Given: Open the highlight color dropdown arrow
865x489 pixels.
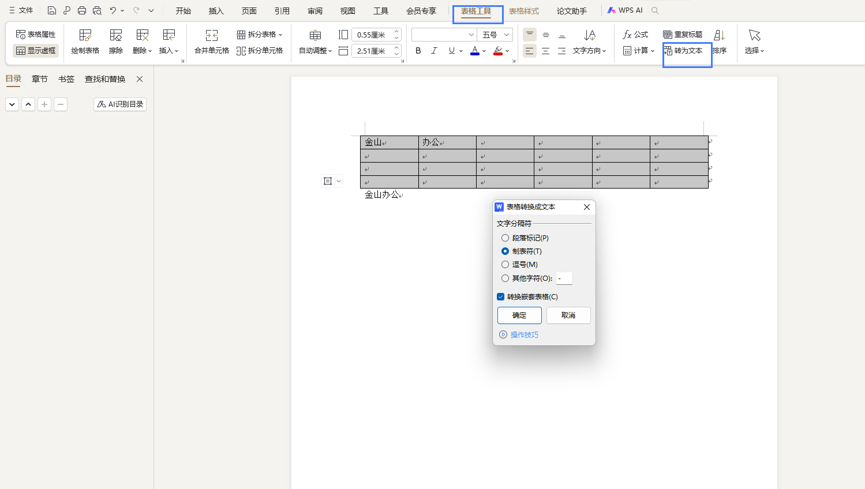Looking at the screenshot, I should click(x=507, y=51).
